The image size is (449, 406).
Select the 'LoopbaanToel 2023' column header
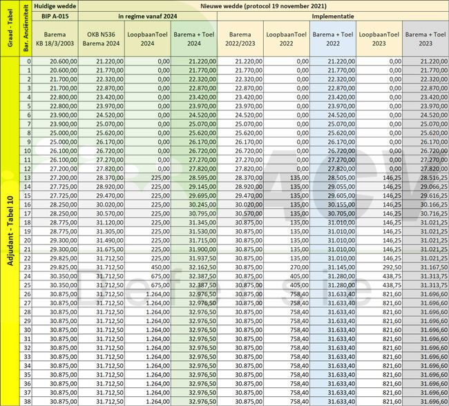coord(379,39)
